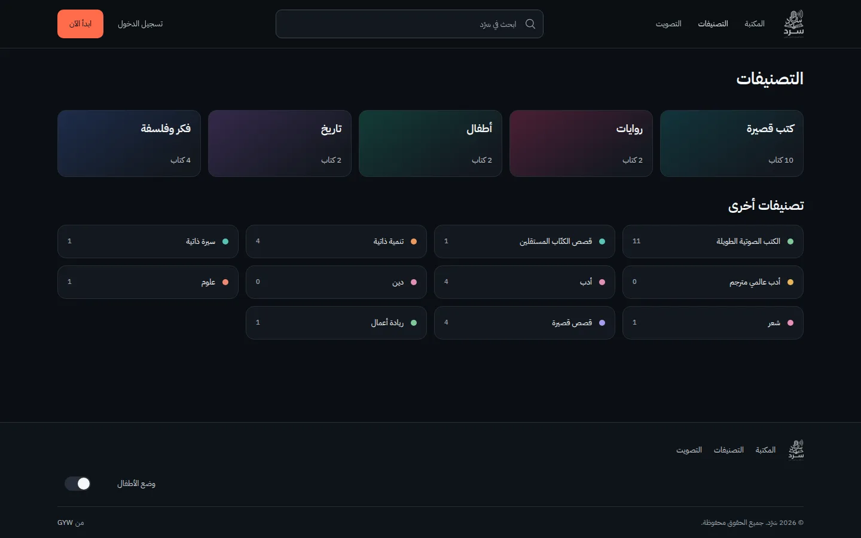This screenshot has width=861, height=538.
Task: Select the علوم category
Action: (148, 282)
